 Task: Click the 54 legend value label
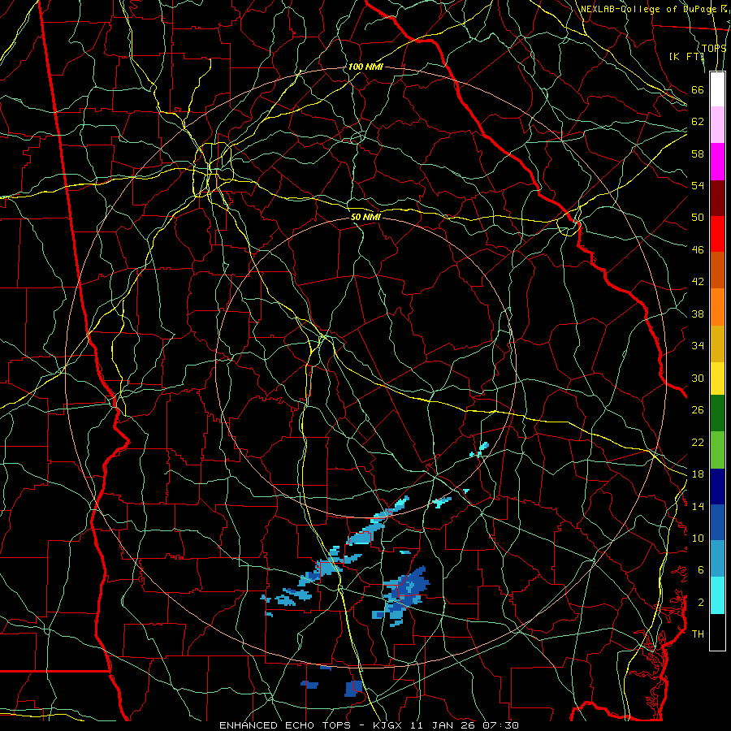coord(698,185)
